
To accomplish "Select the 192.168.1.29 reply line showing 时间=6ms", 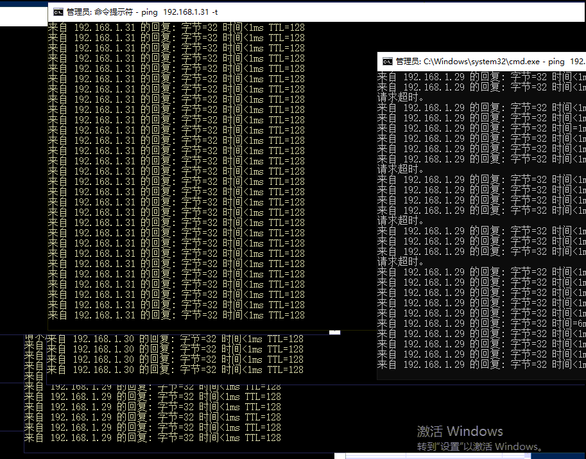I will (481, 324).
